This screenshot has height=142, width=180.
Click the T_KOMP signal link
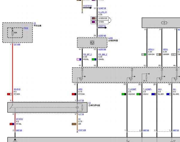[x=132, y=89]
